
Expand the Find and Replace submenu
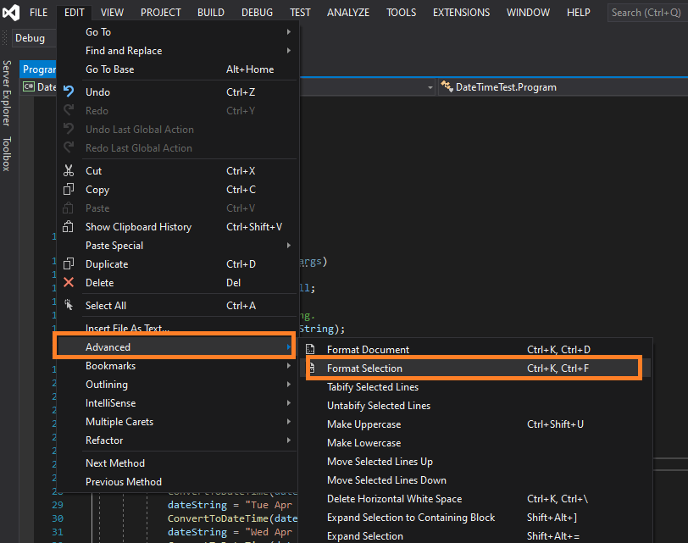(x=178, y=51)
